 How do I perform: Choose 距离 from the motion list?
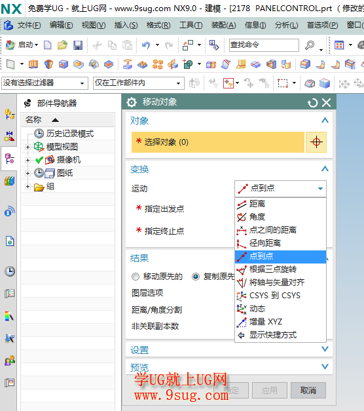(x=280, y=204)
